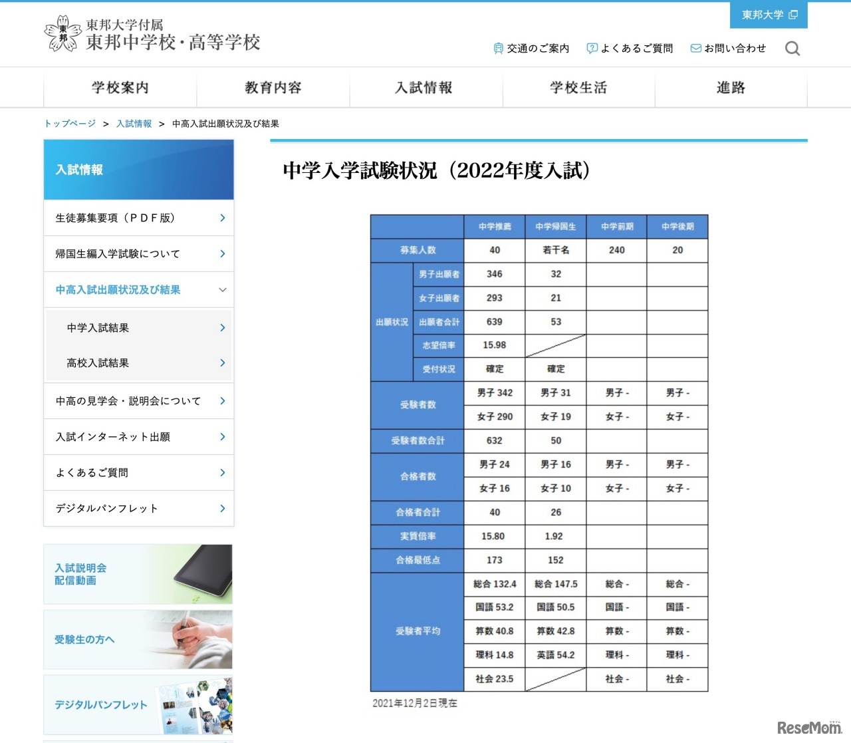The width and height of the screenshot is (851, 743).
Task: Open the 入試情報 navigation menu
Action: (424, 88)
